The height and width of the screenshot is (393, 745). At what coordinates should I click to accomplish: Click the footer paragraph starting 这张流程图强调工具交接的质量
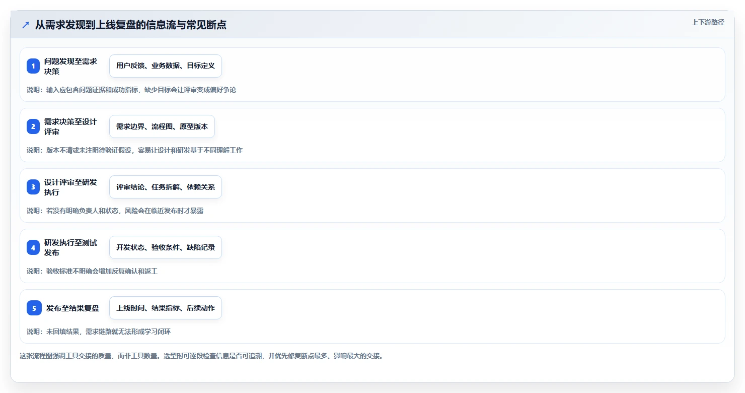201,356
